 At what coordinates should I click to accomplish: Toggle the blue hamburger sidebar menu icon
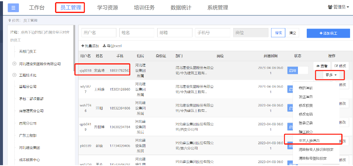pyautogui.click(x=13, y=8)
